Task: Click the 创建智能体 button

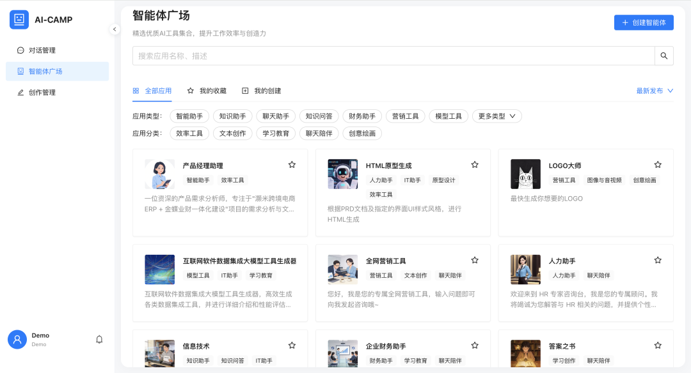Action: point(644,22)
